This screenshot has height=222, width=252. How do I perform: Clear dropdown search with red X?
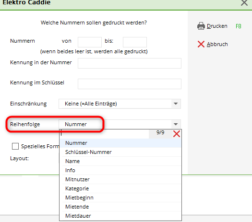coord(177,134)
